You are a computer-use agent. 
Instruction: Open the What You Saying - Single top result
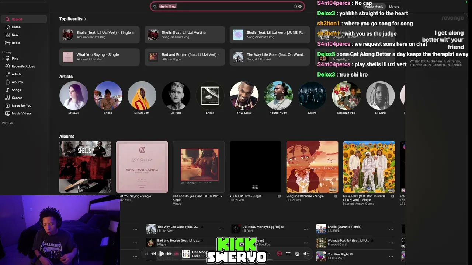[100, 57]
